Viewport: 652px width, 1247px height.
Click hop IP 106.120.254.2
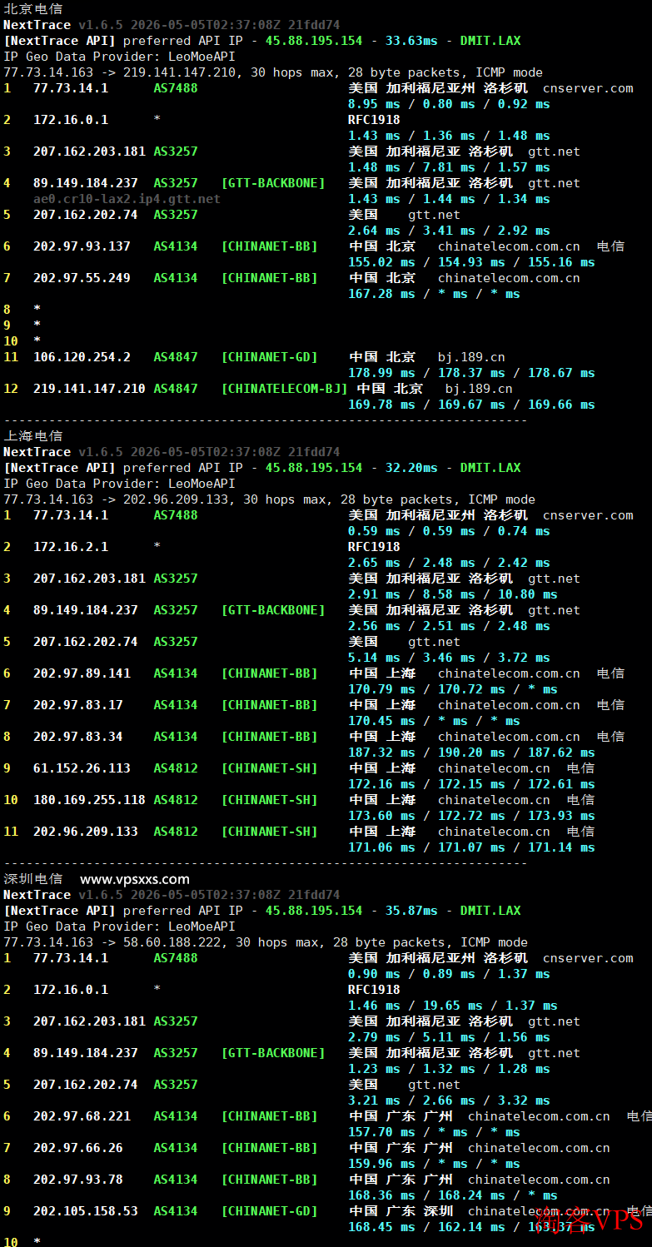click(82, 356)
